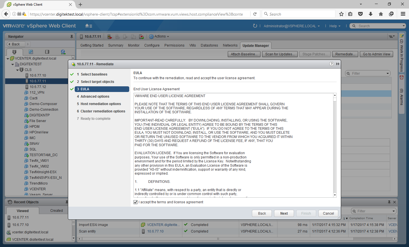Click the Attach Baseline button
The image size is (409, 247).
coord(244,54)
